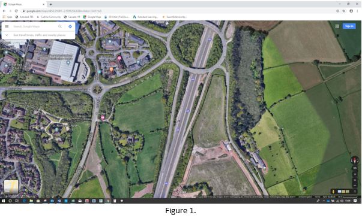The width and height of the screenshot is (362, 218).
Task: Click the teal marker on the large warehouse
Action: click(68, 63)
